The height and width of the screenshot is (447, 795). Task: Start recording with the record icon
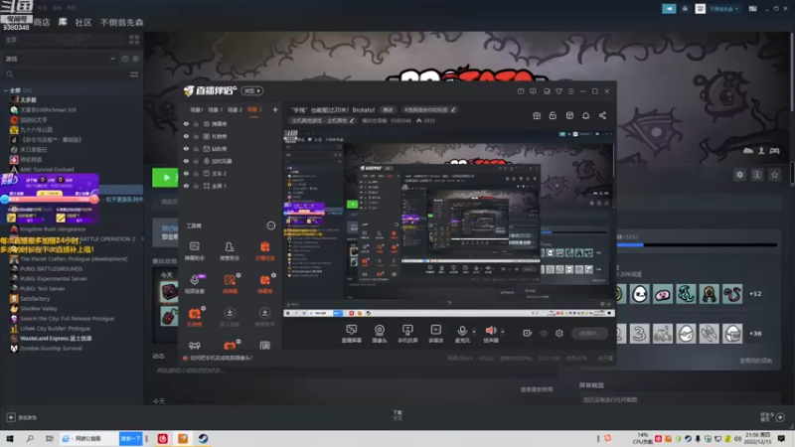tap(528, 333)
